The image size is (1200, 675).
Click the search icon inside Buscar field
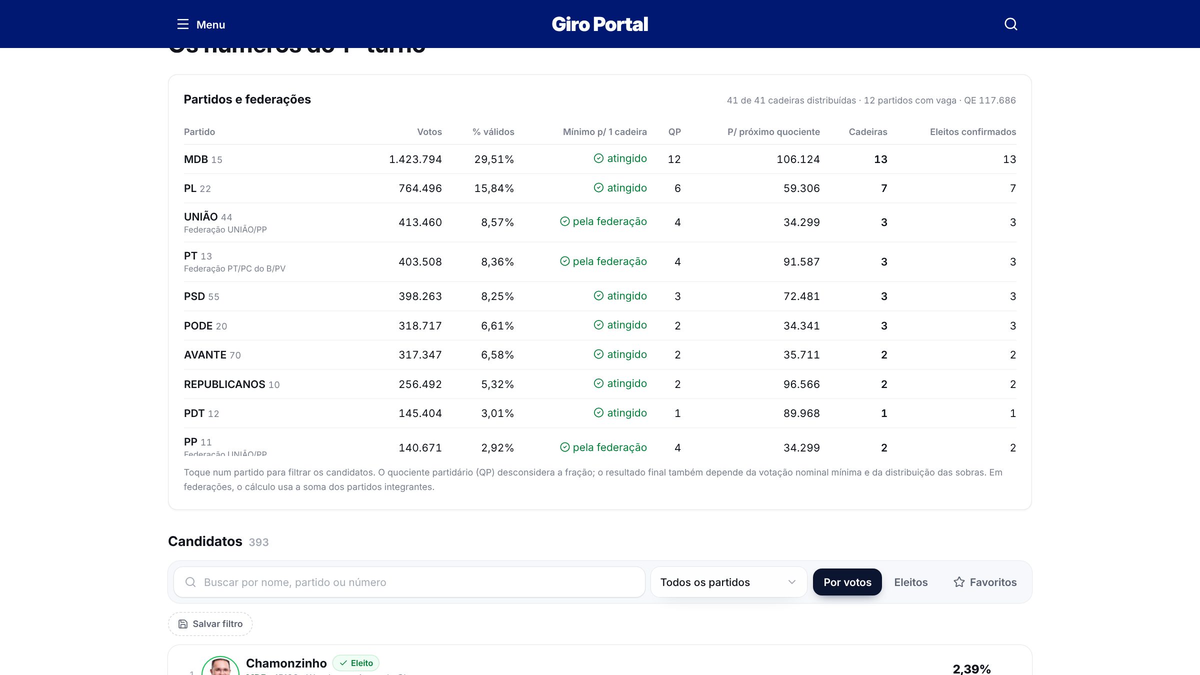(190, 582)
